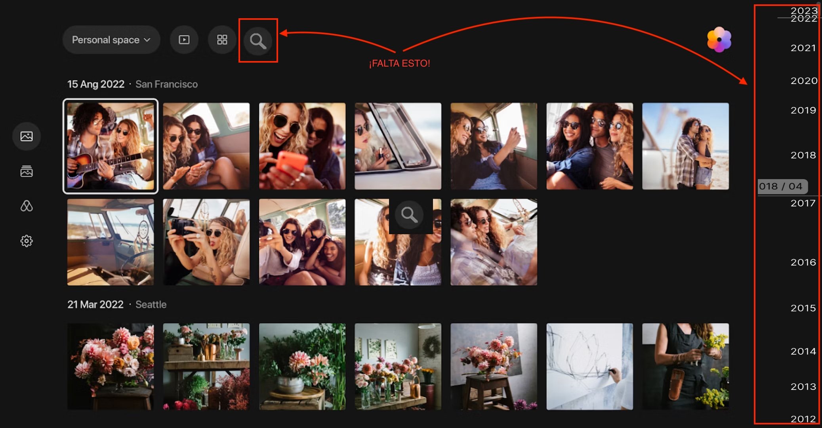Click the San Francisco location label
This screenshot has width=822, height=428.
(x=166, y=84)
